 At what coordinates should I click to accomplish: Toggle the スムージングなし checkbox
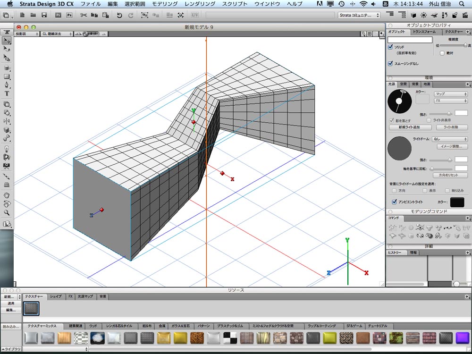(390, 63)
